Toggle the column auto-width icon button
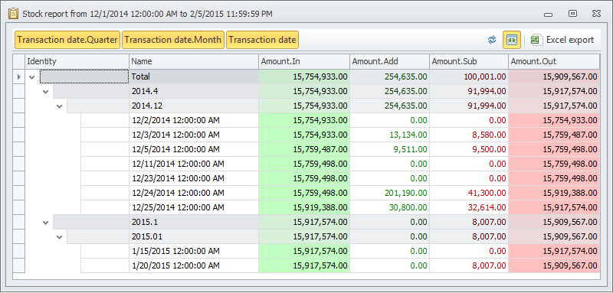This screenshot has height=293, width=613. (512, 40)
